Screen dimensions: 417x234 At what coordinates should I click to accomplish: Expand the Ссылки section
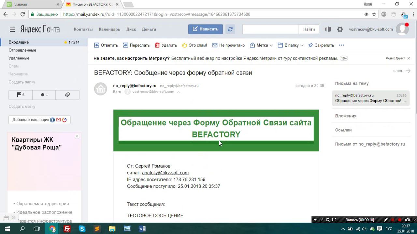[x=343, y=130]
